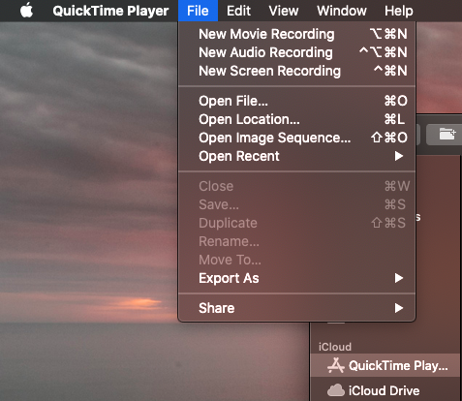
Task: Click the iCloud Drive cloud icon
Action: [x=336, y=390]
